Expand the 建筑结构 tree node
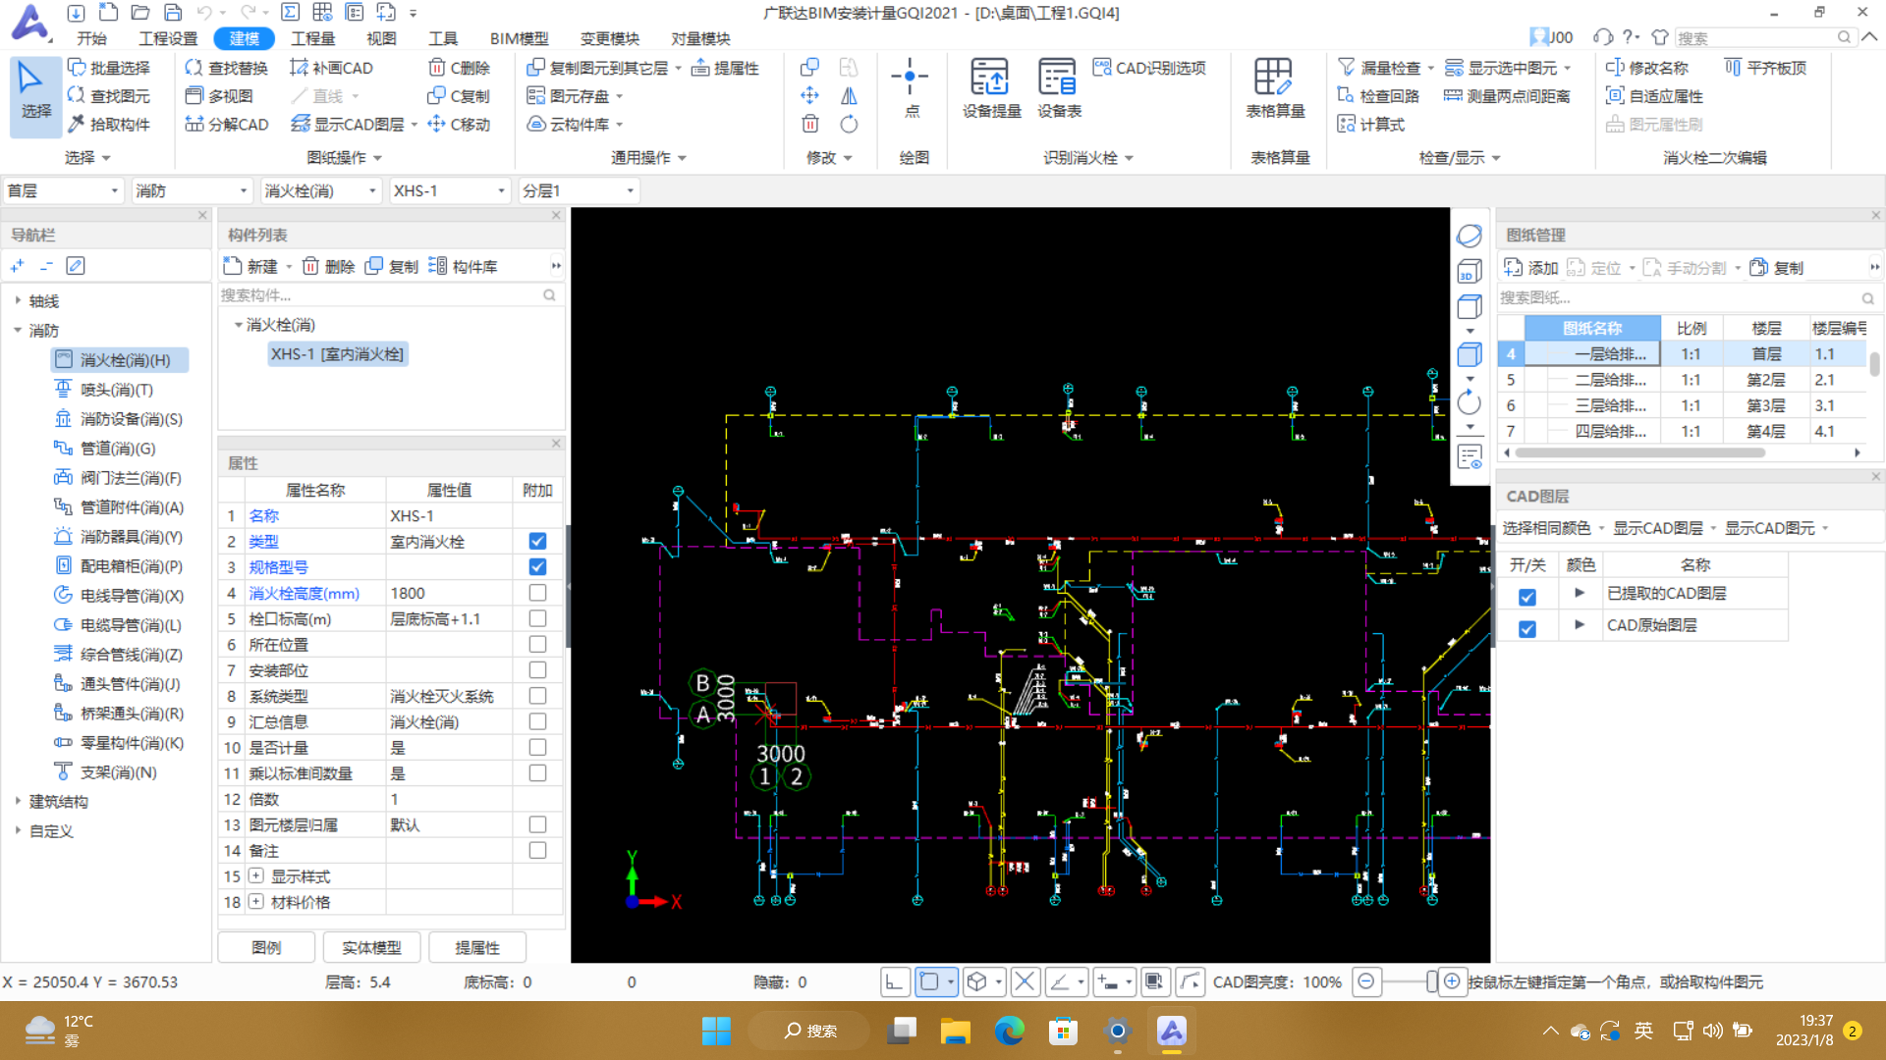The width and height of the screenshot is (1886, 1060). (18, 802)
